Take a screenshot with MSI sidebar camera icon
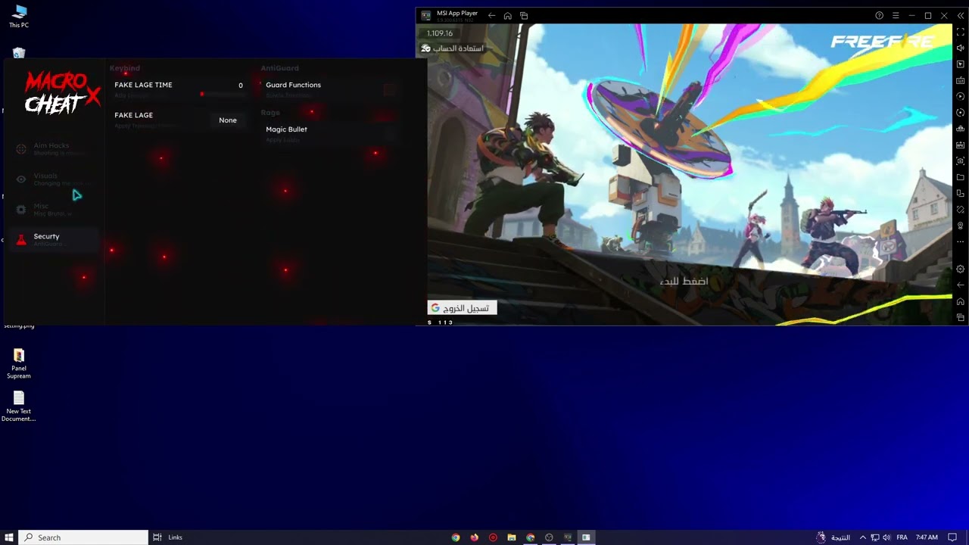Screen dimensions: 969x545 click(x=961, y=161)
